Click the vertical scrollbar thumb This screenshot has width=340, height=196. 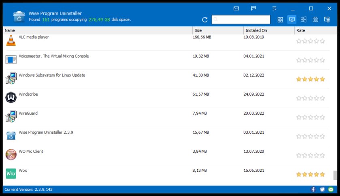tap(335, 175)
